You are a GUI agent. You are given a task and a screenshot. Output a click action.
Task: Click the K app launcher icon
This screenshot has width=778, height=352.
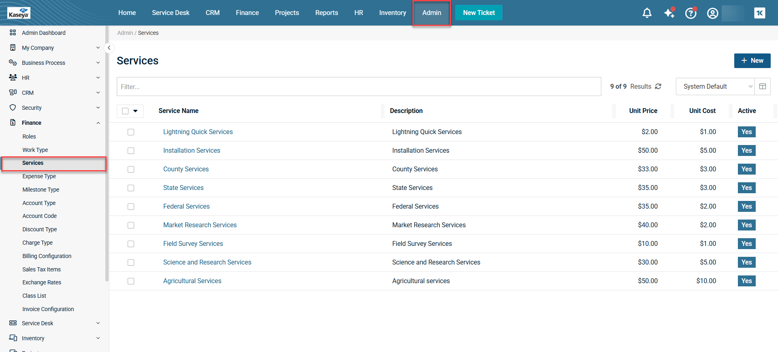pos(760,13)
